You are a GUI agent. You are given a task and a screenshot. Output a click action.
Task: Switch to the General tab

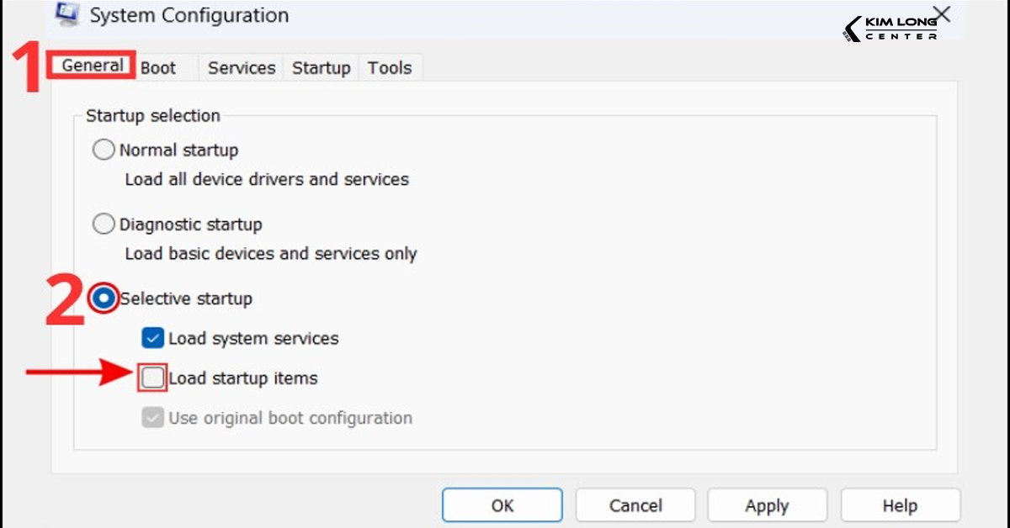pos(93,66)
